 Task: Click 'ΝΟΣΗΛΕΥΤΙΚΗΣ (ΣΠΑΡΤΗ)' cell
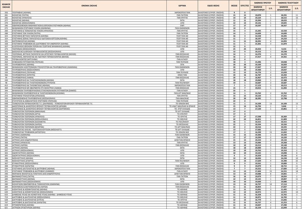click(x=89, y=161)
